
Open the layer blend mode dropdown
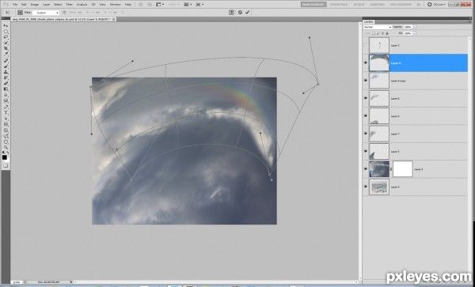[378, 27]
